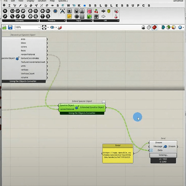Select the number 7 primitive icon
Viewport: 186px width, 186px height.
point(42,16)
